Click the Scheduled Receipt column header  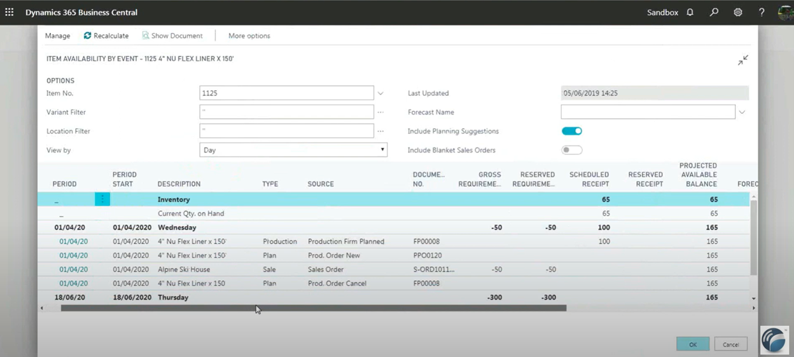(589, 179)
